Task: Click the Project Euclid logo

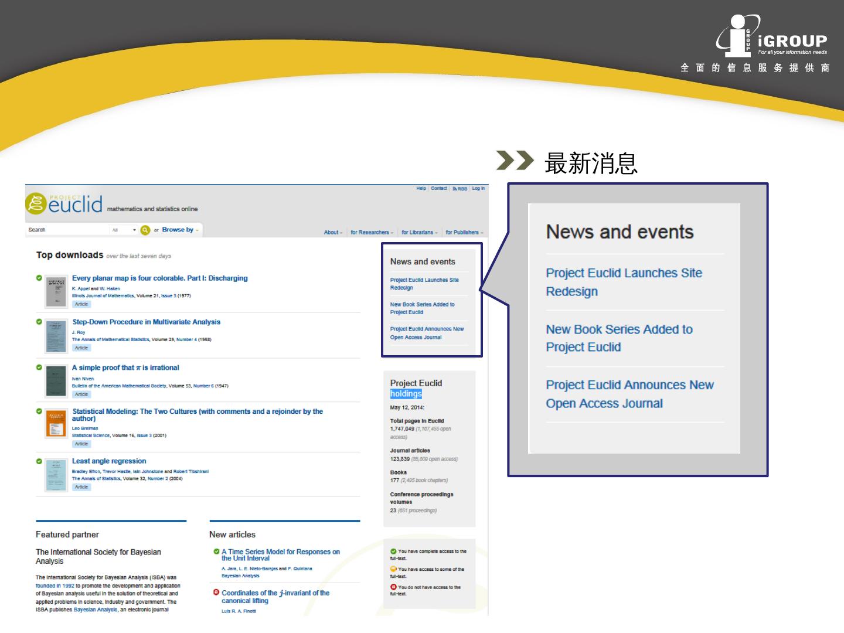Action: pos(64,203)
